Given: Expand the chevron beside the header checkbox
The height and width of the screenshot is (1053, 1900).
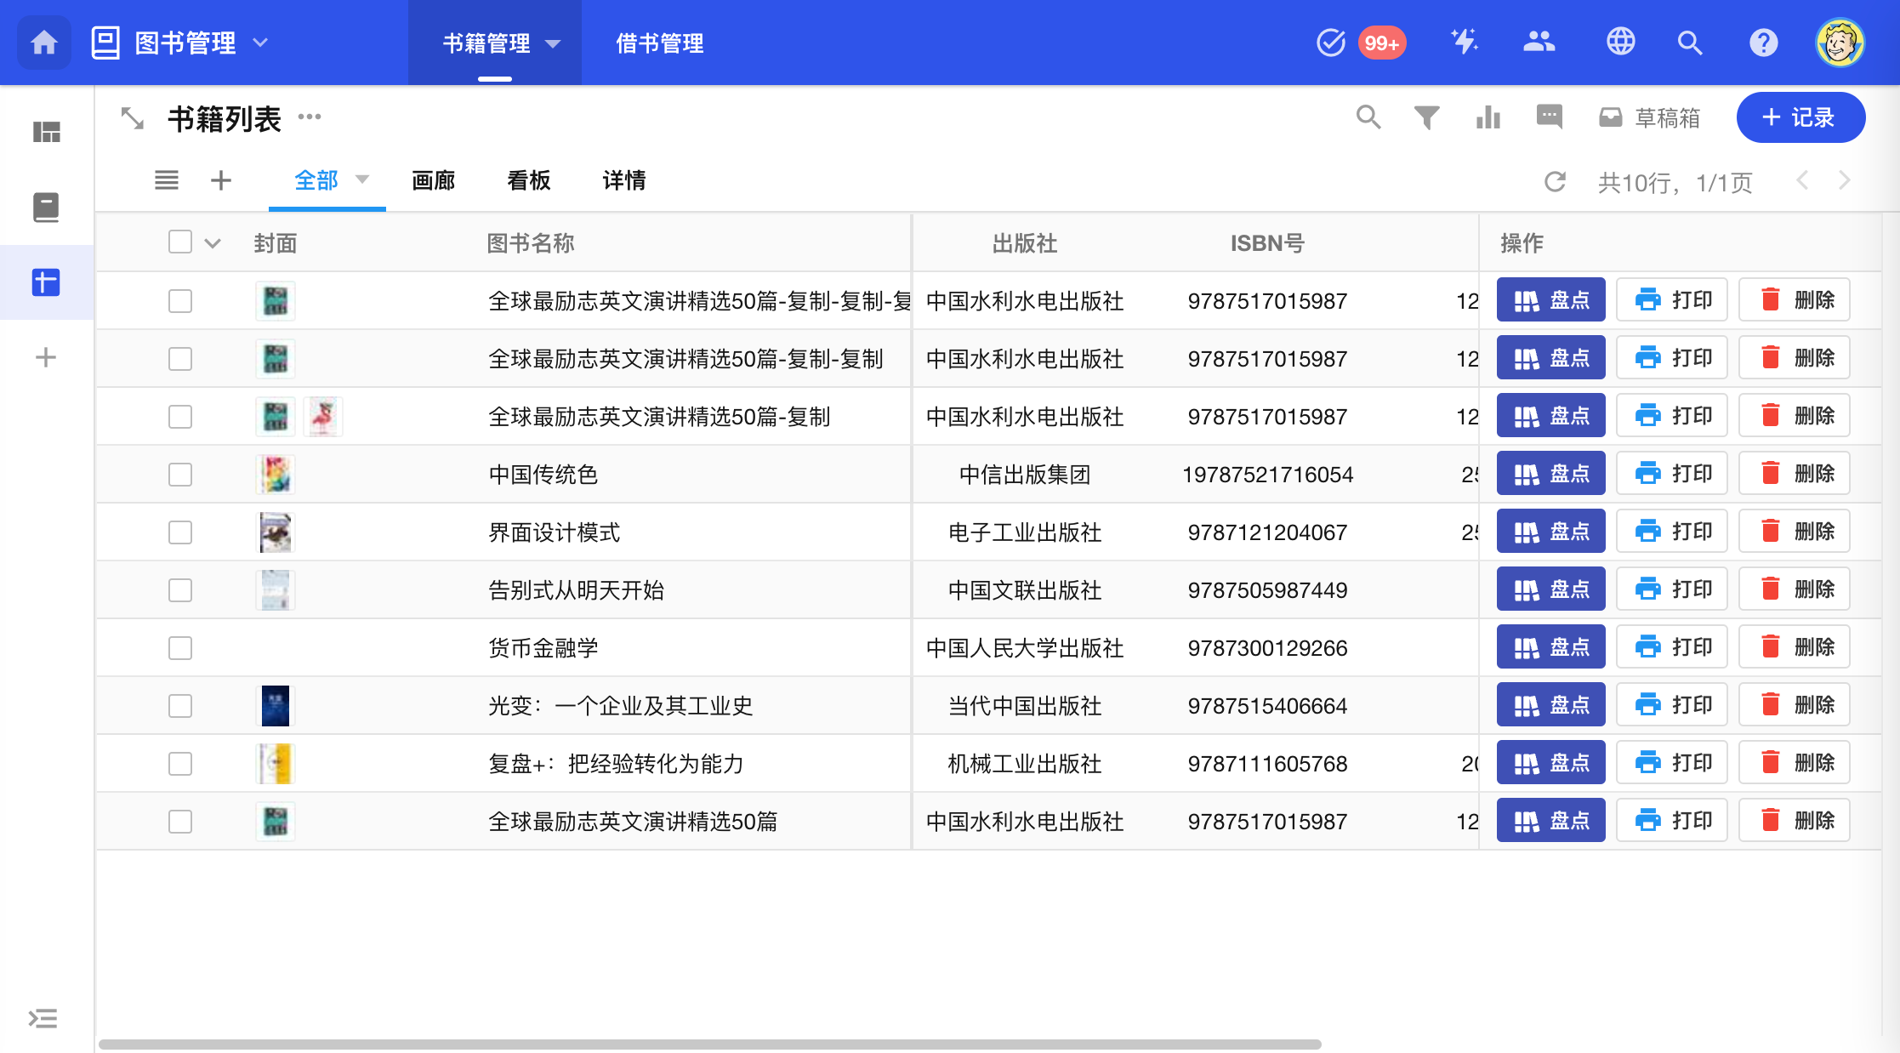Looking at the screenshot, I should point(213,244).
